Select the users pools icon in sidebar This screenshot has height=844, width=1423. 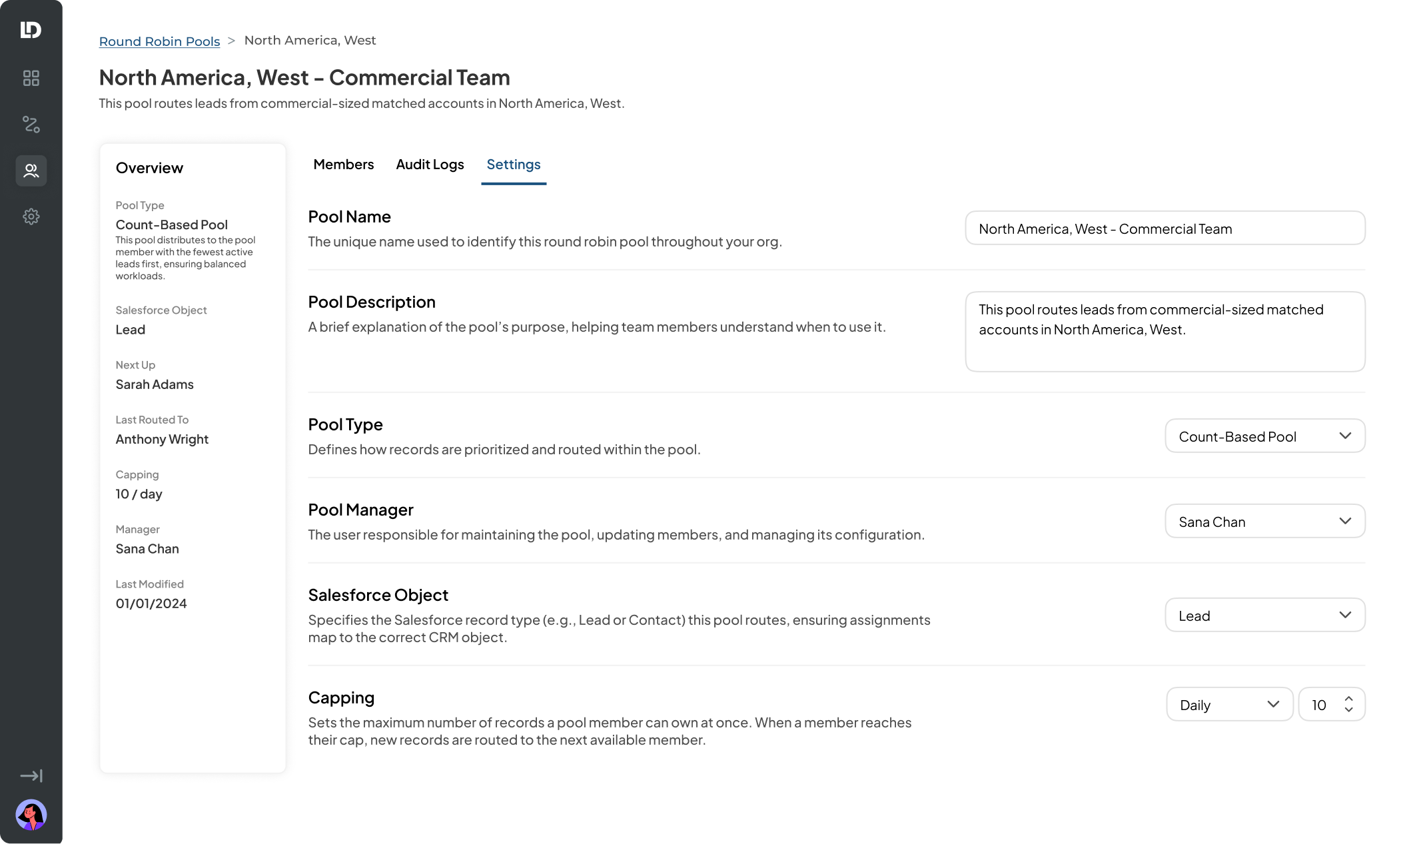pos(31,171)
